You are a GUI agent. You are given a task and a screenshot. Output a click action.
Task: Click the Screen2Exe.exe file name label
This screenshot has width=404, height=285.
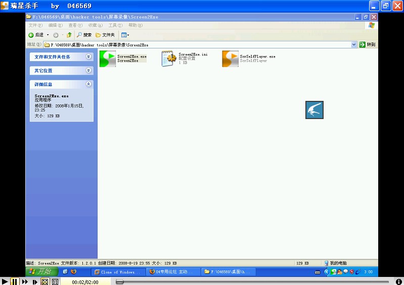131,56
